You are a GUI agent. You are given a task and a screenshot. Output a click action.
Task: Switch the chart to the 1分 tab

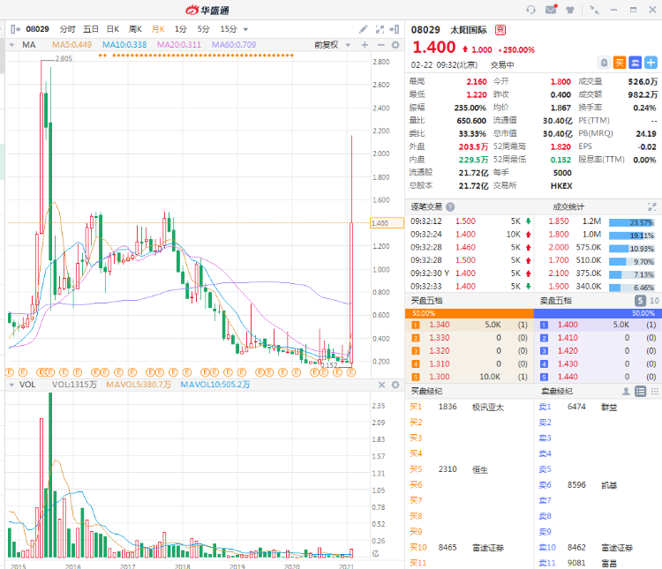pos(181,29)
